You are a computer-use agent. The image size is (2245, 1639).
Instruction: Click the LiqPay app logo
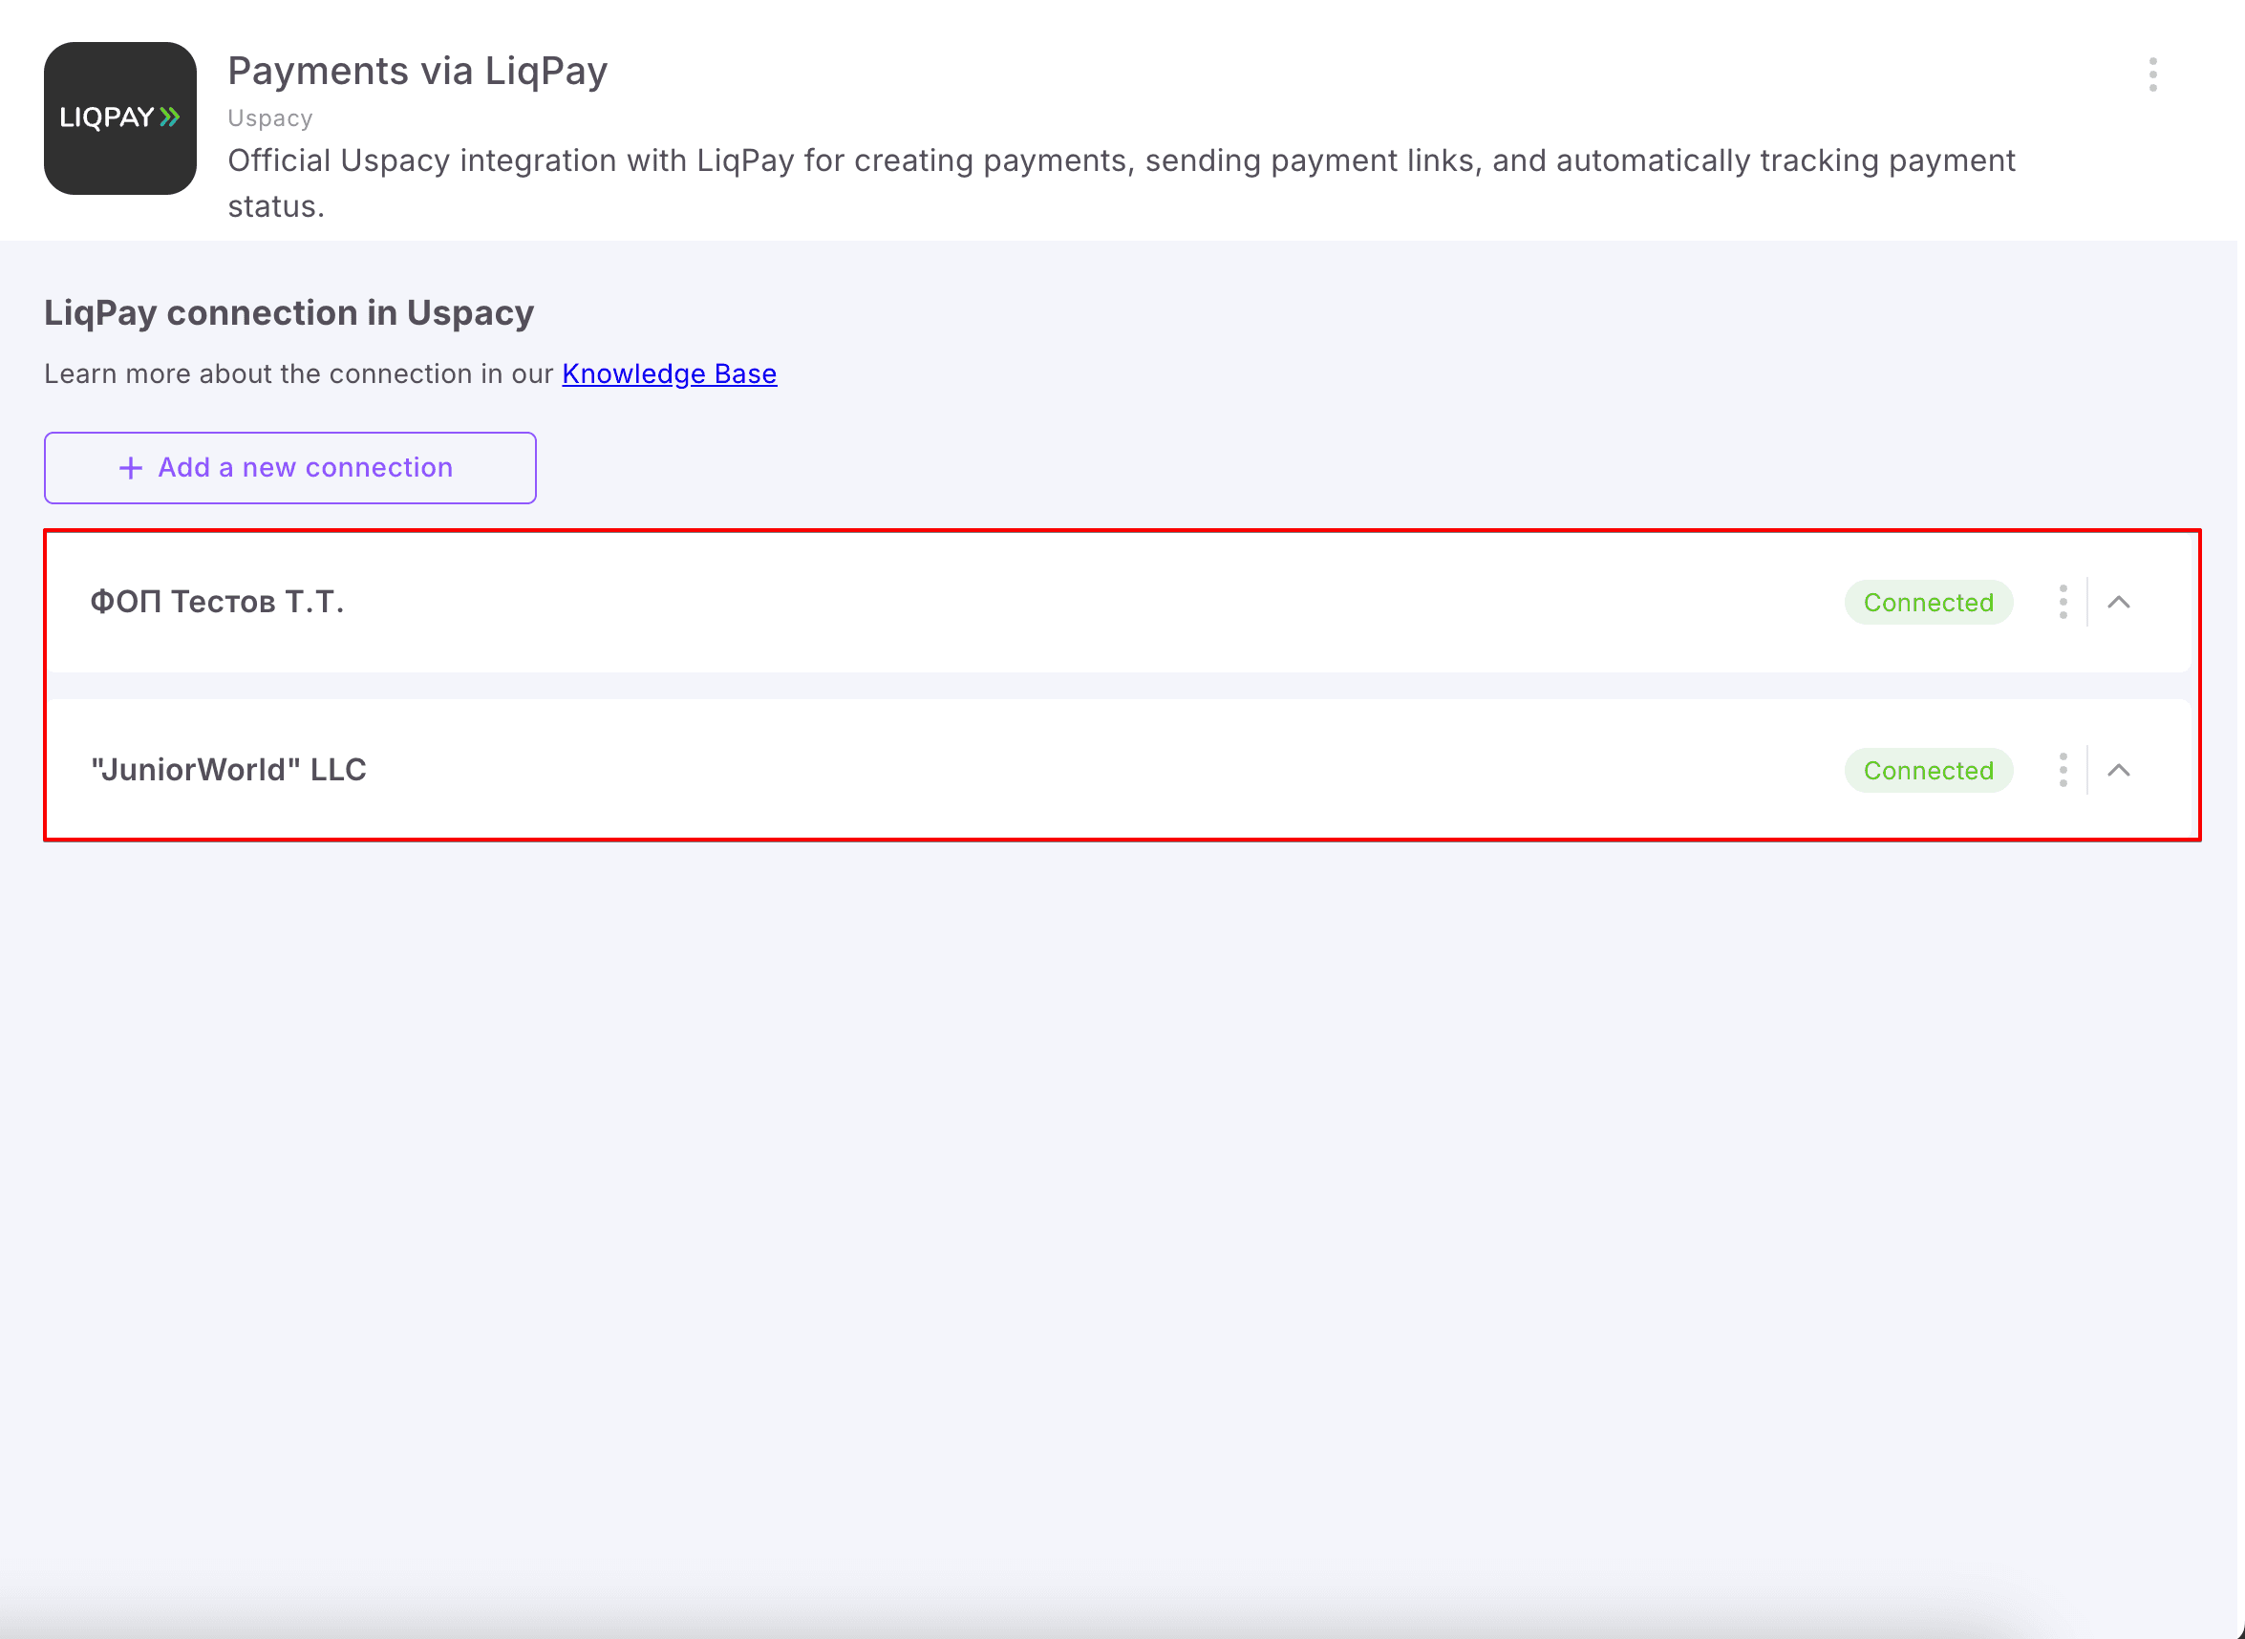click(120, 118)
